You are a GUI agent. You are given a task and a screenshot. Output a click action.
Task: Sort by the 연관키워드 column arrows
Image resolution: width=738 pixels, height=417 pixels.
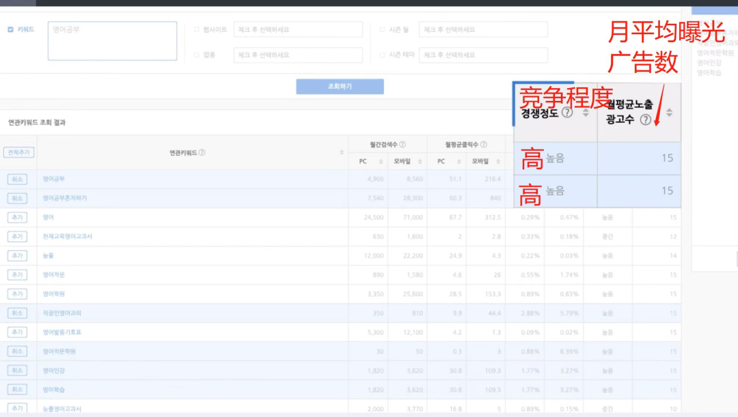(x=342, y=152)
